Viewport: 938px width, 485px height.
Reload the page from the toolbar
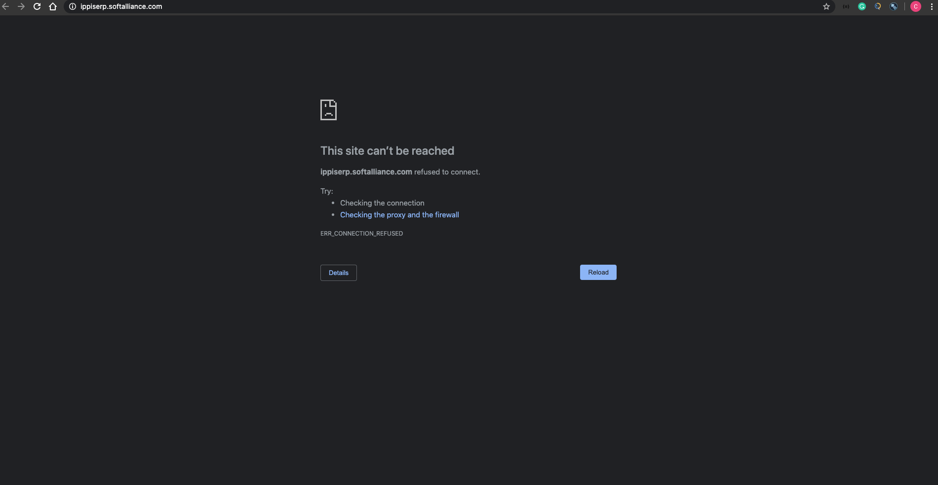point(37,6)
